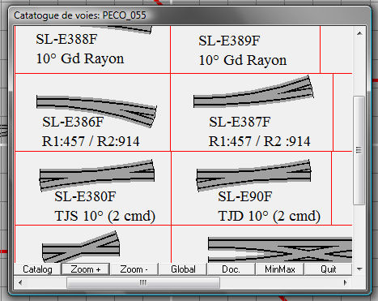This screenshot has width=378, height=301.
Task: Open the Doc. button
Action: pyautogui.click(x=231, y=269)
